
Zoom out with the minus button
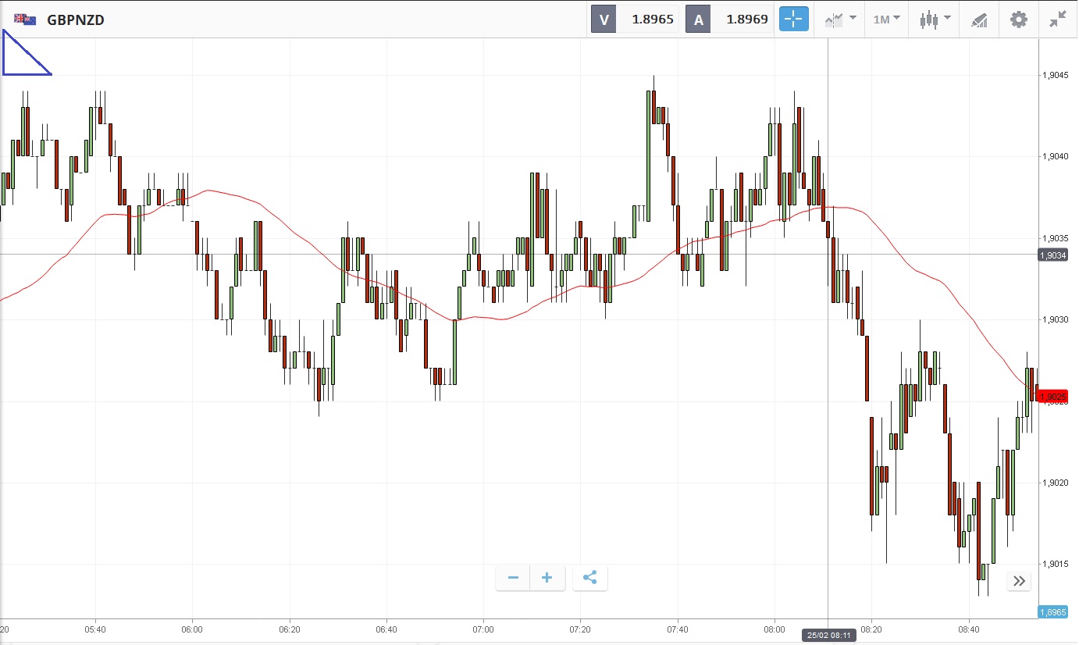click(513, 578)
